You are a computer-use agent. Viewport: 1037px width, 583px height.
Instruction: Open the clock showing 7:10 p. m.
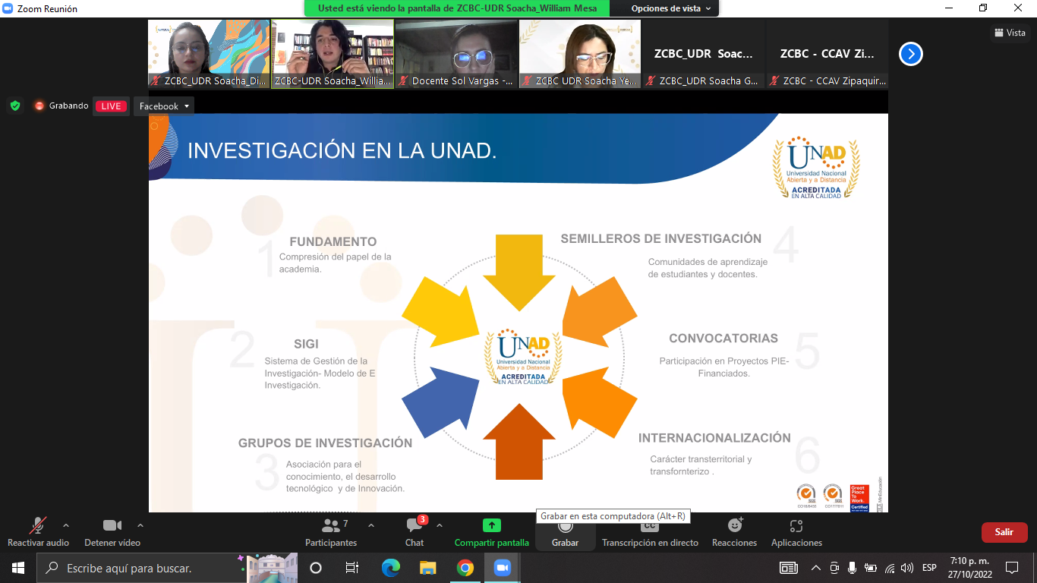tap(969, 568)
